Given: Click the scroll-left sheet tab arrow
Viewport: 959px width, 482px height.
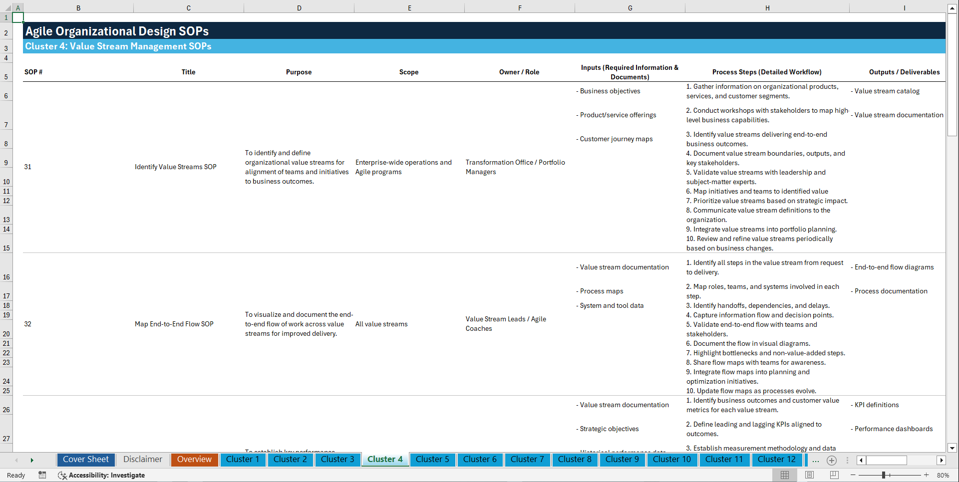Looking at the screenshot, I should point(16,460).
